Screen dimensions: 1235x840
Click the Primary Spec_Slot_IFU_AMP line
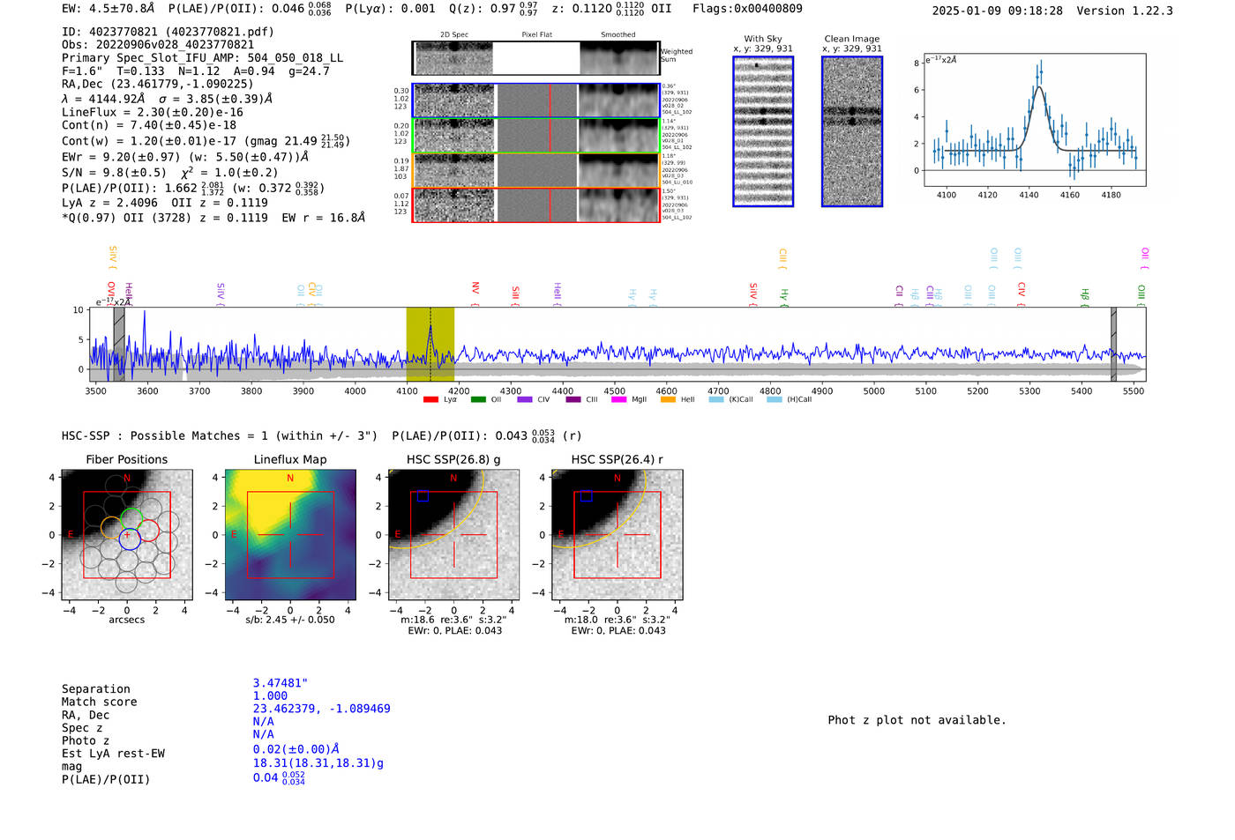coord(202,58)
